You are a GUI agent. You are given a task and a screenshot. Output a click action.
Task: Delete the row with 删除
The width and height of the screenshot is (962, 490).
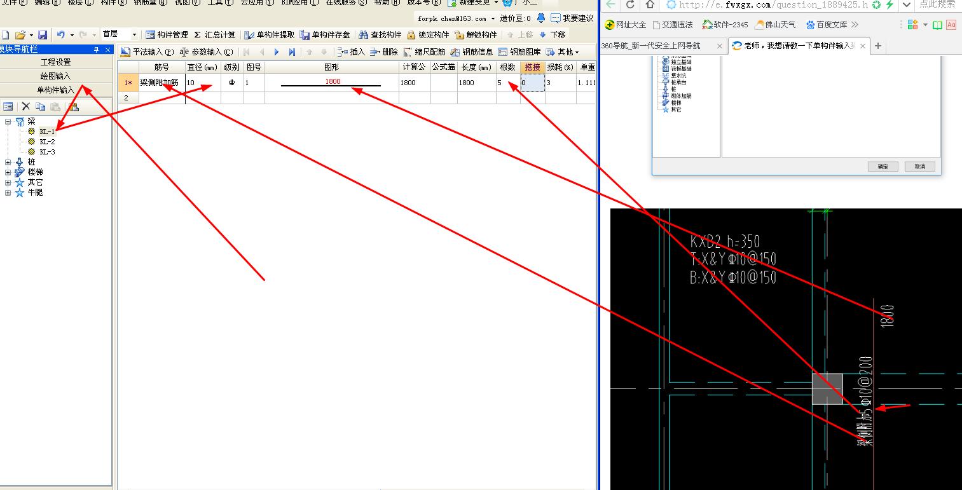pyautogui.click(x=384, y=52)
